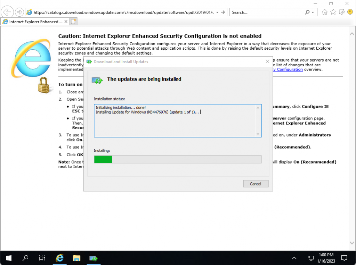Select the update installer taskbar icon
Image resolution: width=356 pixels, height=265 pixels.
93,258
